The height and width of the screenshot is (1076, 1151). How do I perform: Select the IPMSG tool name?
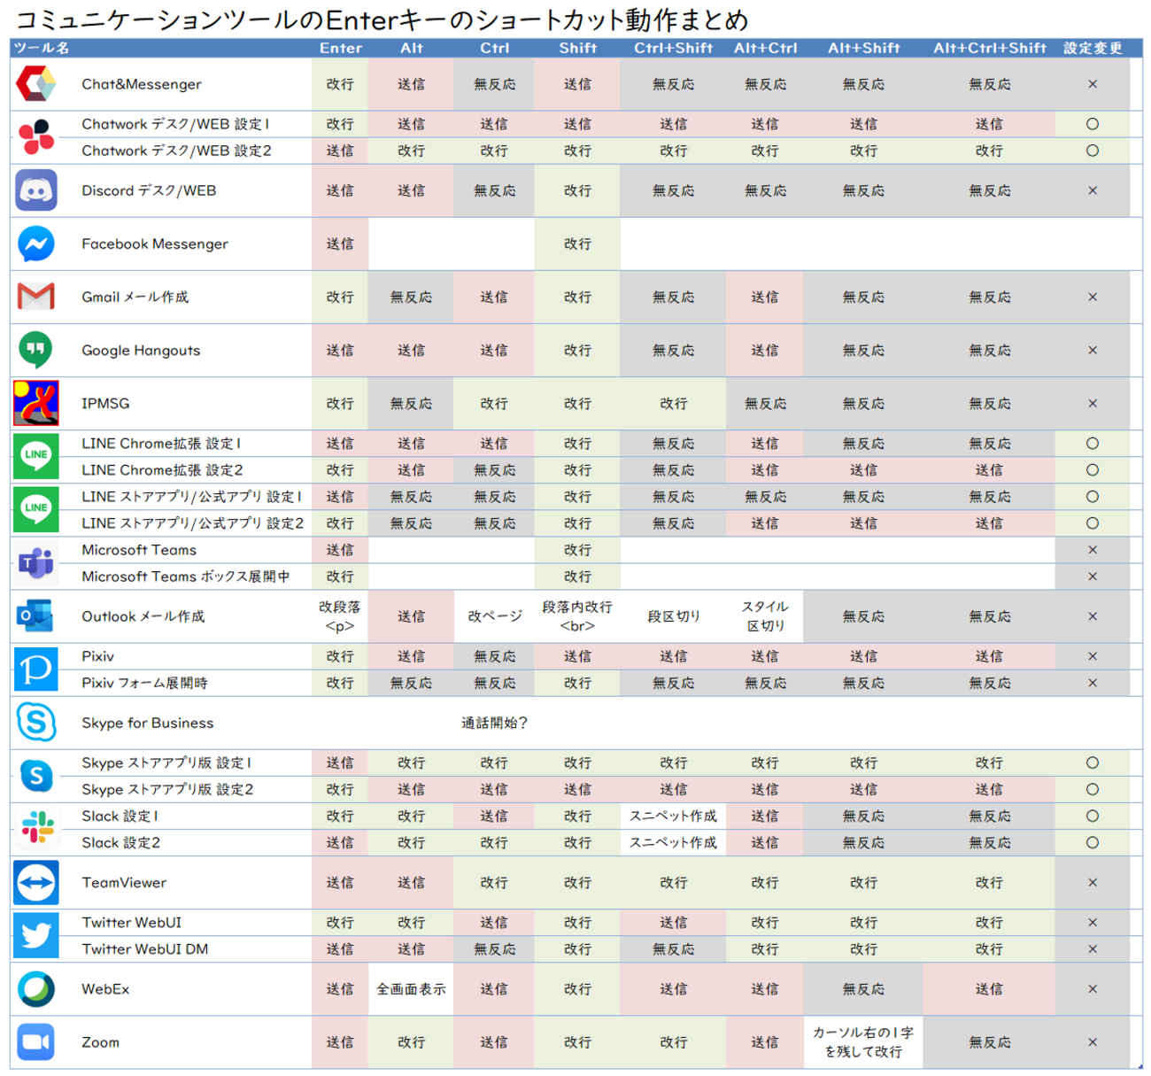click(x=105, y=403)
